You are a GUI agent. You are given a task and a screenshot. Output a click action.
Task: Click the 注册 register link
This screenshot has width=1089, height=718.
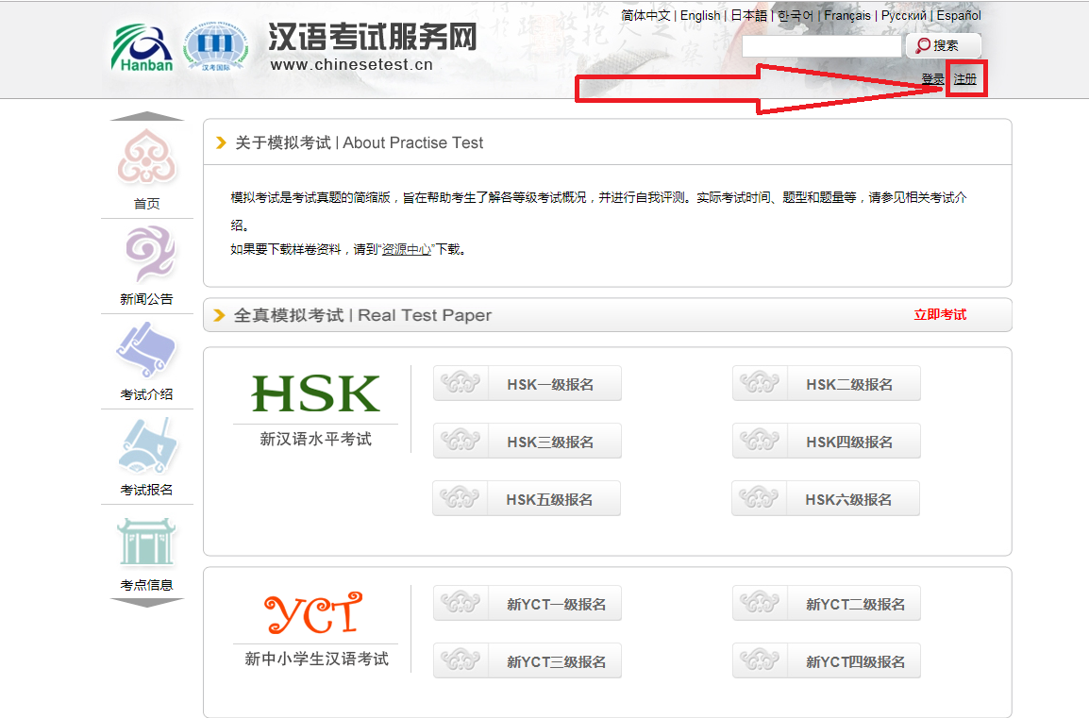pos(964,79)
